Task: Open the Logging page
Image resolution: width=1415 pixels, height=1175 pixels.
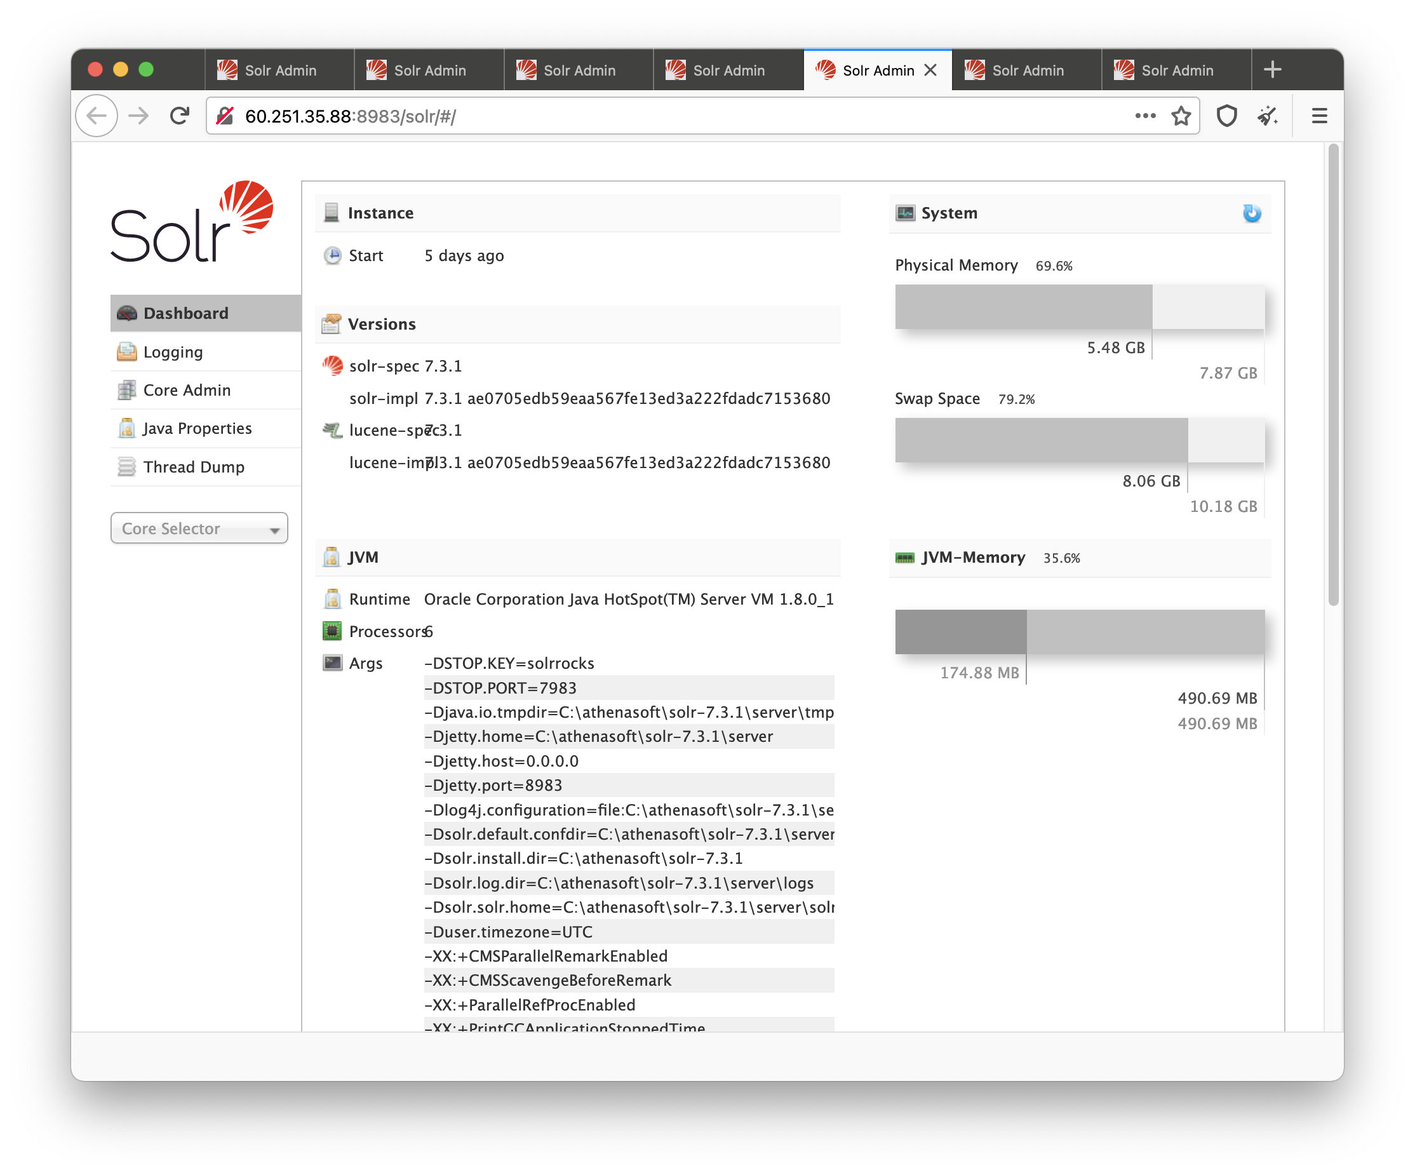Action: 206,352
